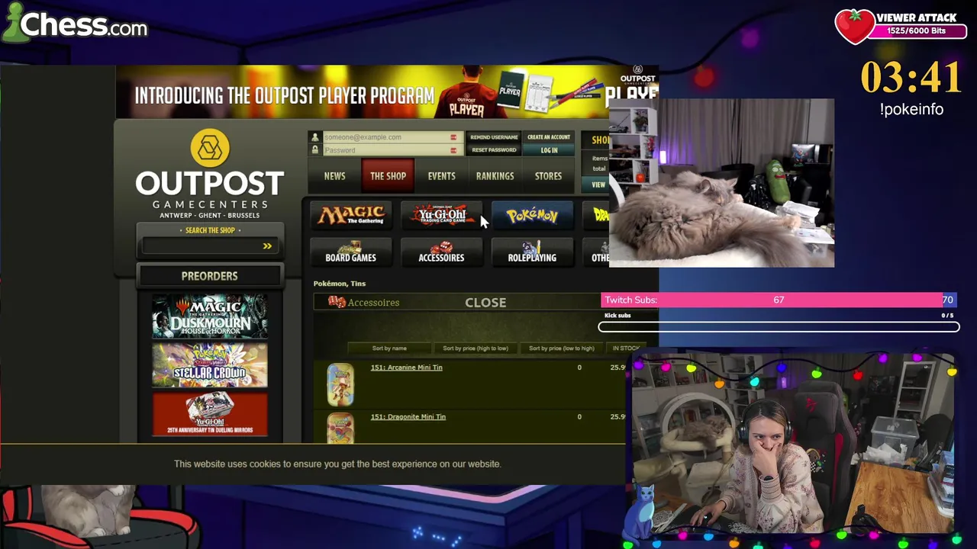Click the 'Pokémon, Tins' breadcrumb text
Screen dimensions: 977x549
339,284
